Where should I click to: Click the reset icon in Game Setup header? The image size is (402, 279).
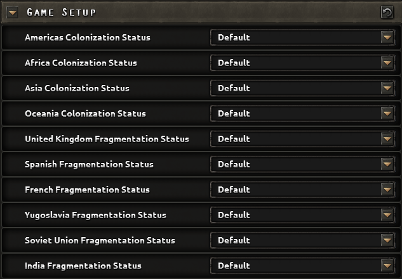click(x=387, y=12)
